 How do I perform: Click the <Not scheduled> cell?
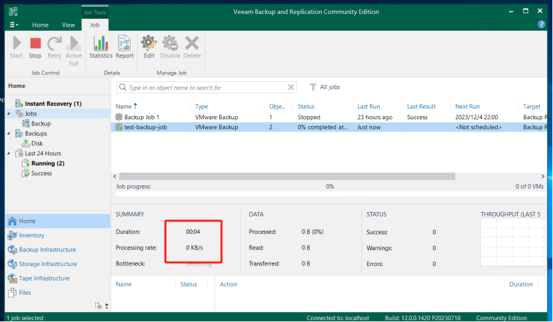(478, 127)
